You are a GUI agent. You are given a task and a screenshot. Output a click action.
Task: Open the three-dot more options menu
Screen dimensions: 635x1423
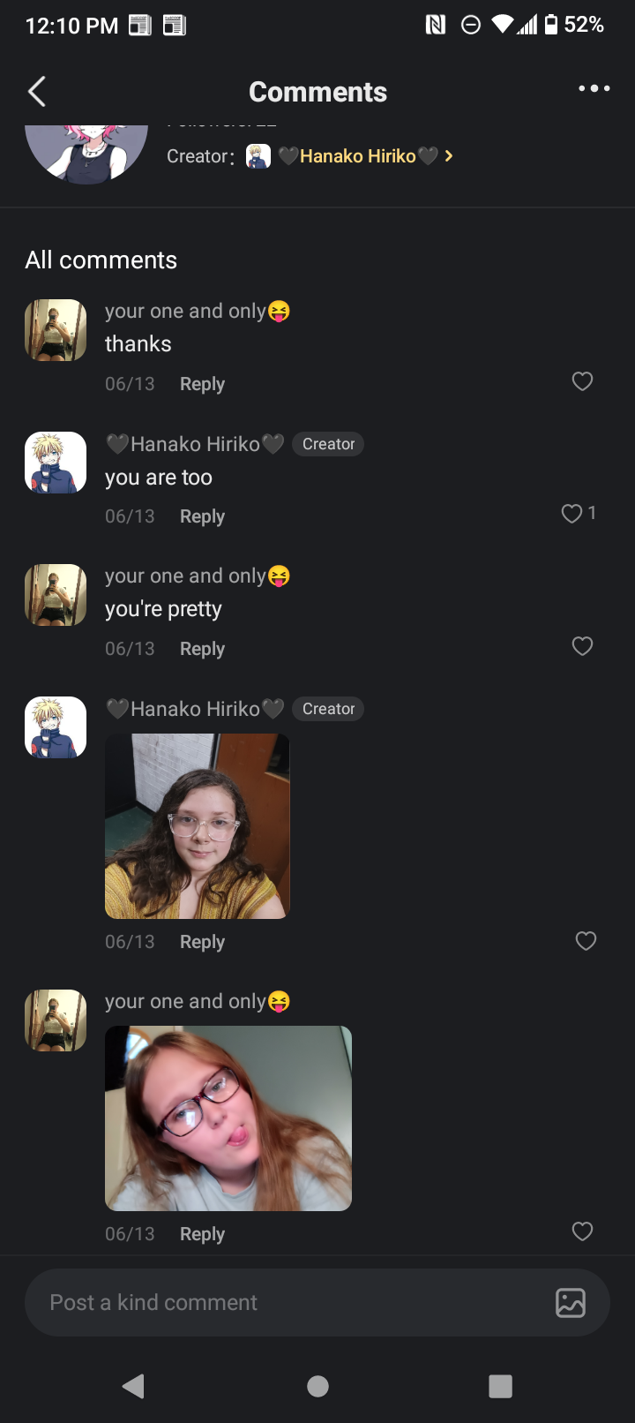click(594, 88)
